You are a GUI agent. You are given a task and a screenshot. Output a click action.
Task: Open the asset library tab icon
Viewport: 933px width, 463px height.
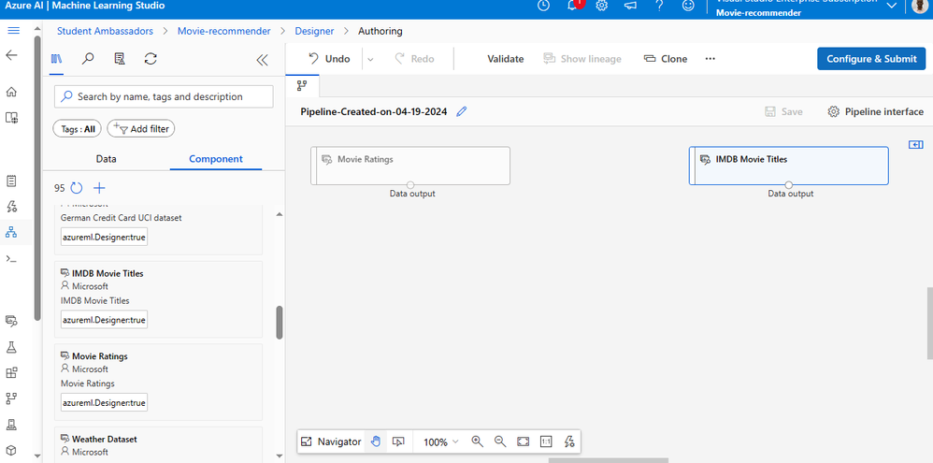(56, 59)
